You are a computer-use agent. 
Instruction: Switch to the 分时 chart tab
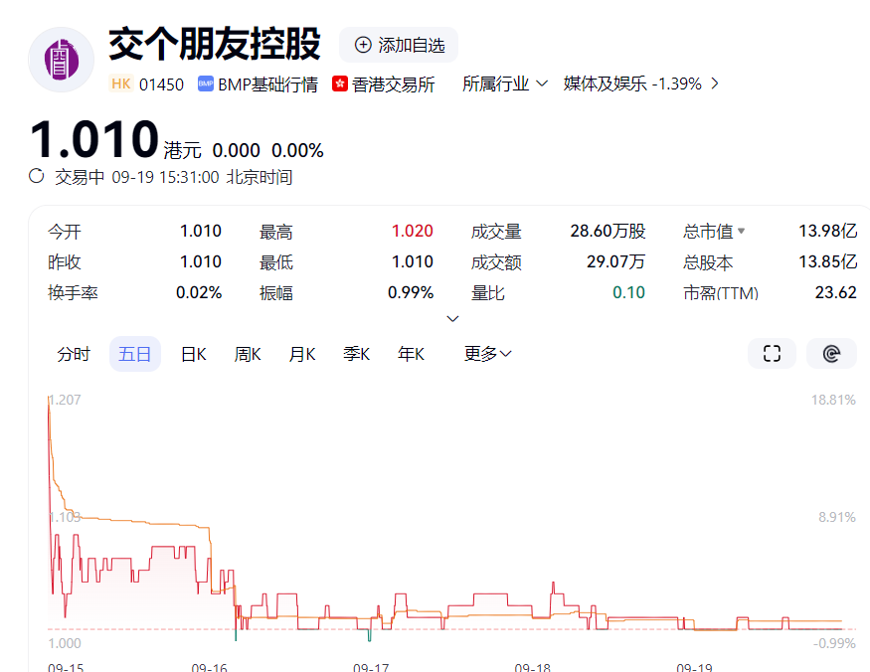click(74, 354)
